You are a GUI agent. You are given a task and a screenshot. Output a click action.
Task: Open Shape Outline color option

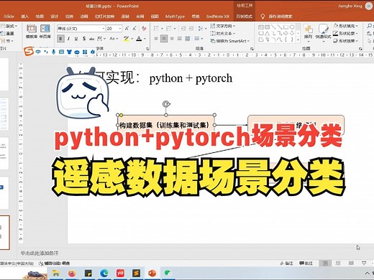point(345,33)
